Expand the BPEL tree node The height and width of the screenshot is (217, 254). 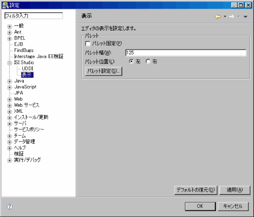pos(10,39)
